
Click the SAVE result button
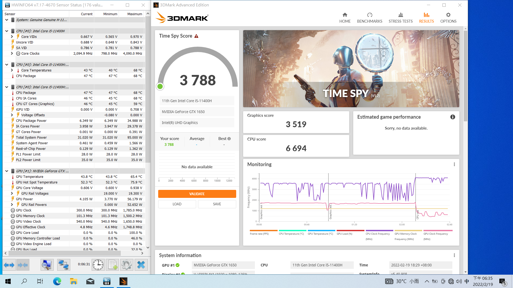coord(217,204)
